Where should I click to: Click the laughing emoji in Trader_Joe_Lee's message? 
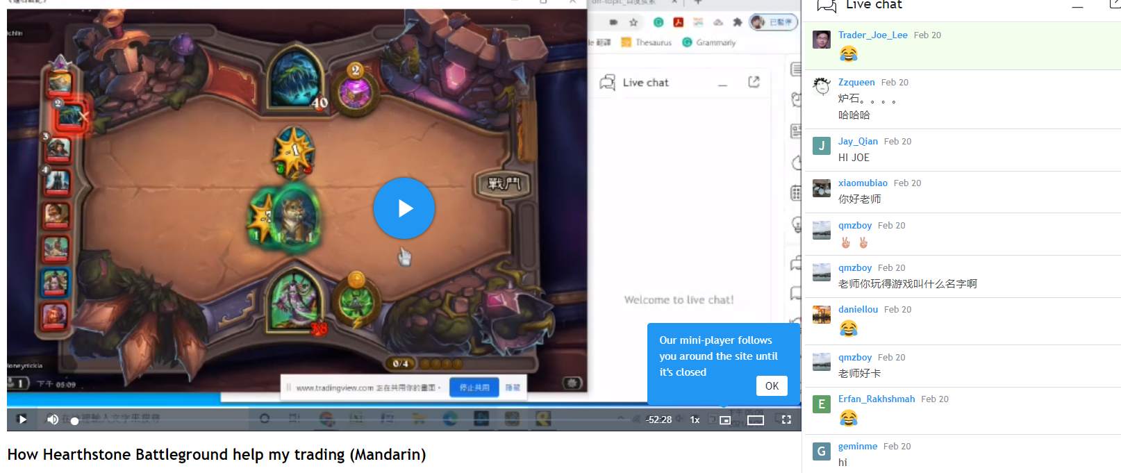click(848, 53)
